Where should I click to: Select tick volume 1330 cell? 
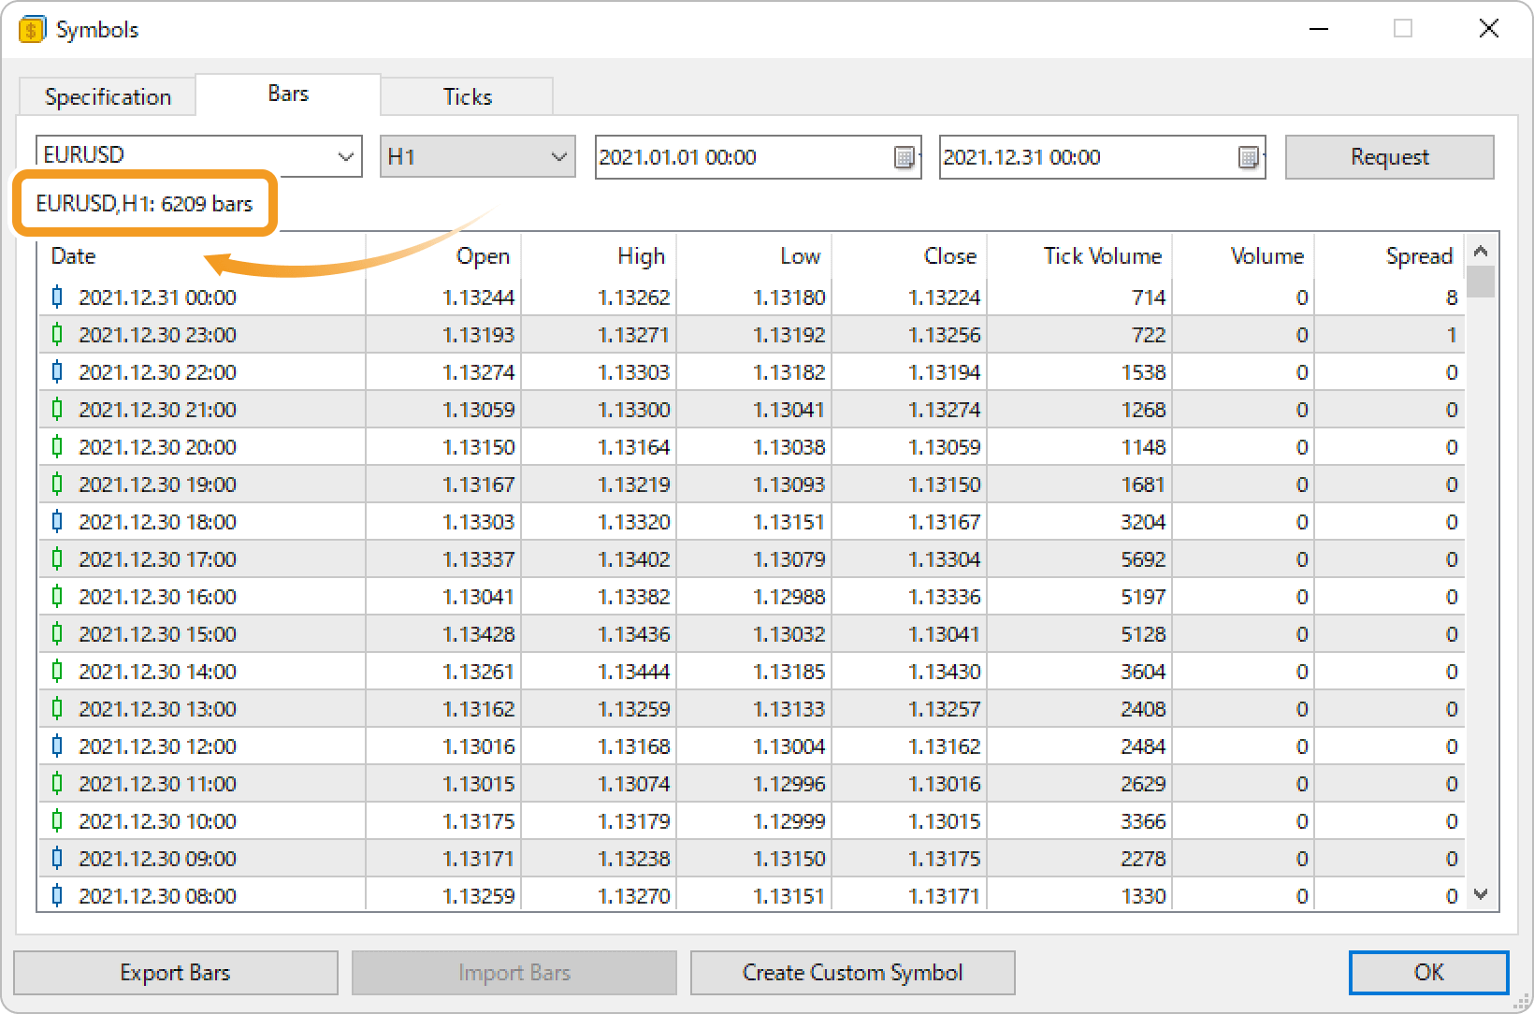coord(1079,896)
